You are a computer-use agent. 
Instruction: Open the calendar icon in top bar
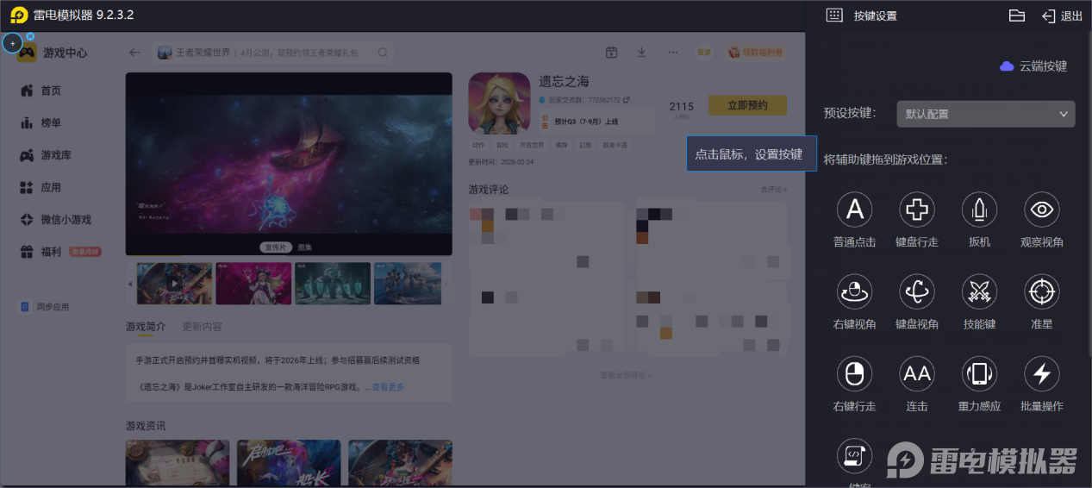tap(611, 53)
